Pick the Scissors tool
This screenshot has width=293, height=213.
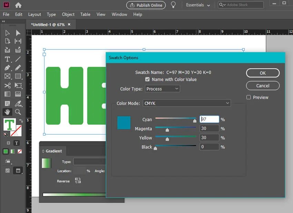8,85
